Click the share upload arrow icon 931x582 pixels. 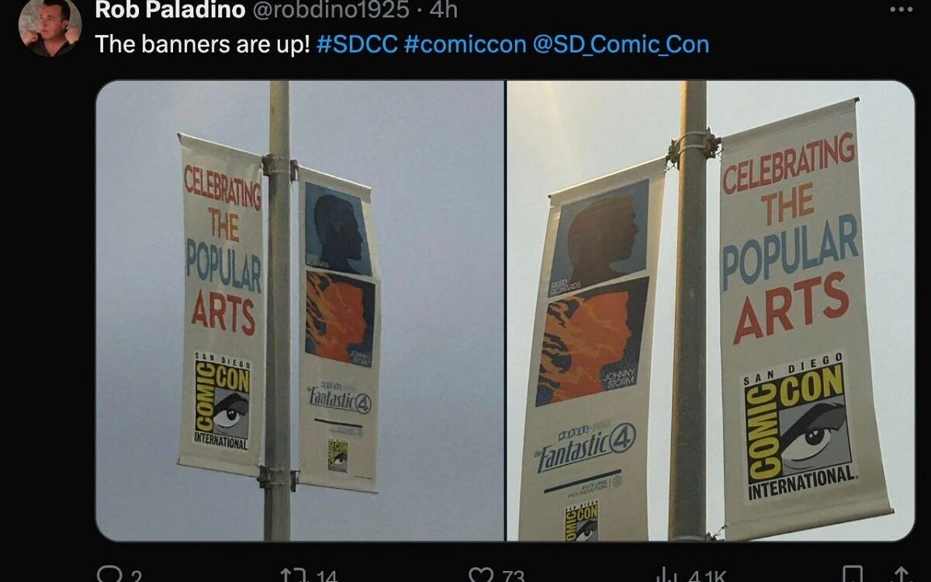click(900, 575)
